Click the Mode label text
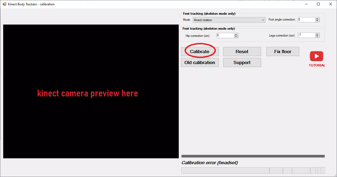The width and height of the screenshot is (337, 177). (x=186, y=20)
